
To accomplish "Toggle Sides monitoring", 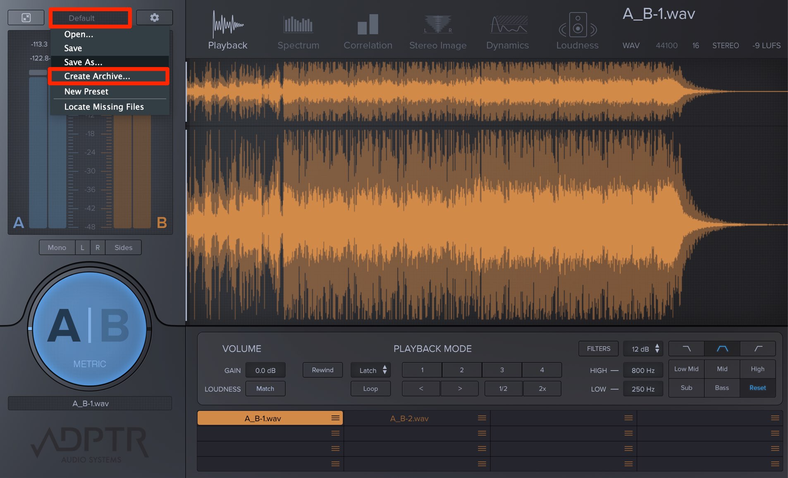I will click(x=123, y=247).
